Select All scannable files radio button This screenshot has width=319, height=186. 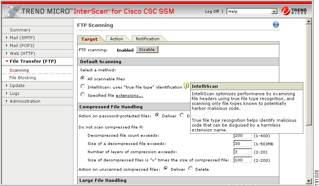pyautogui.click(x=82, y=78)
